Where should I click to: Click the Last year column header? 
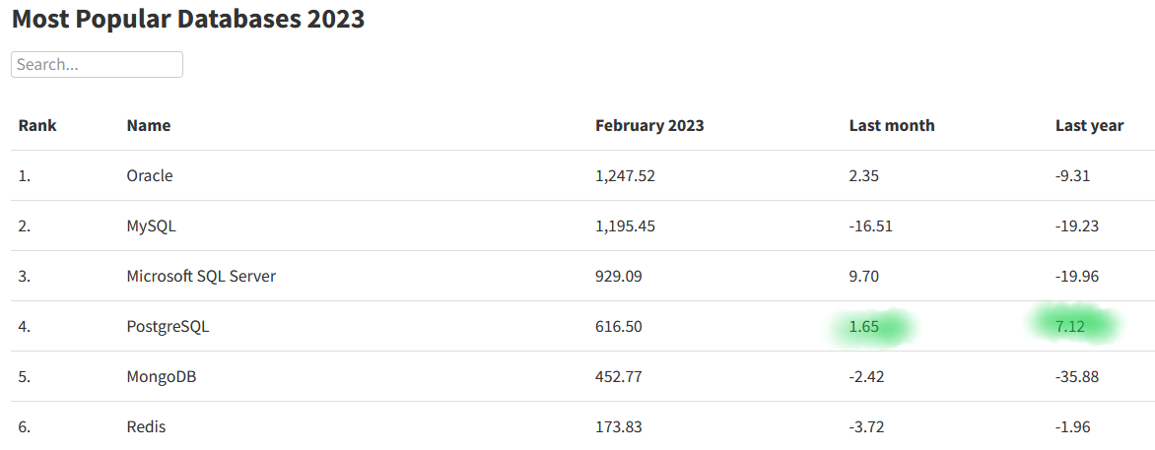[1089, 125]
